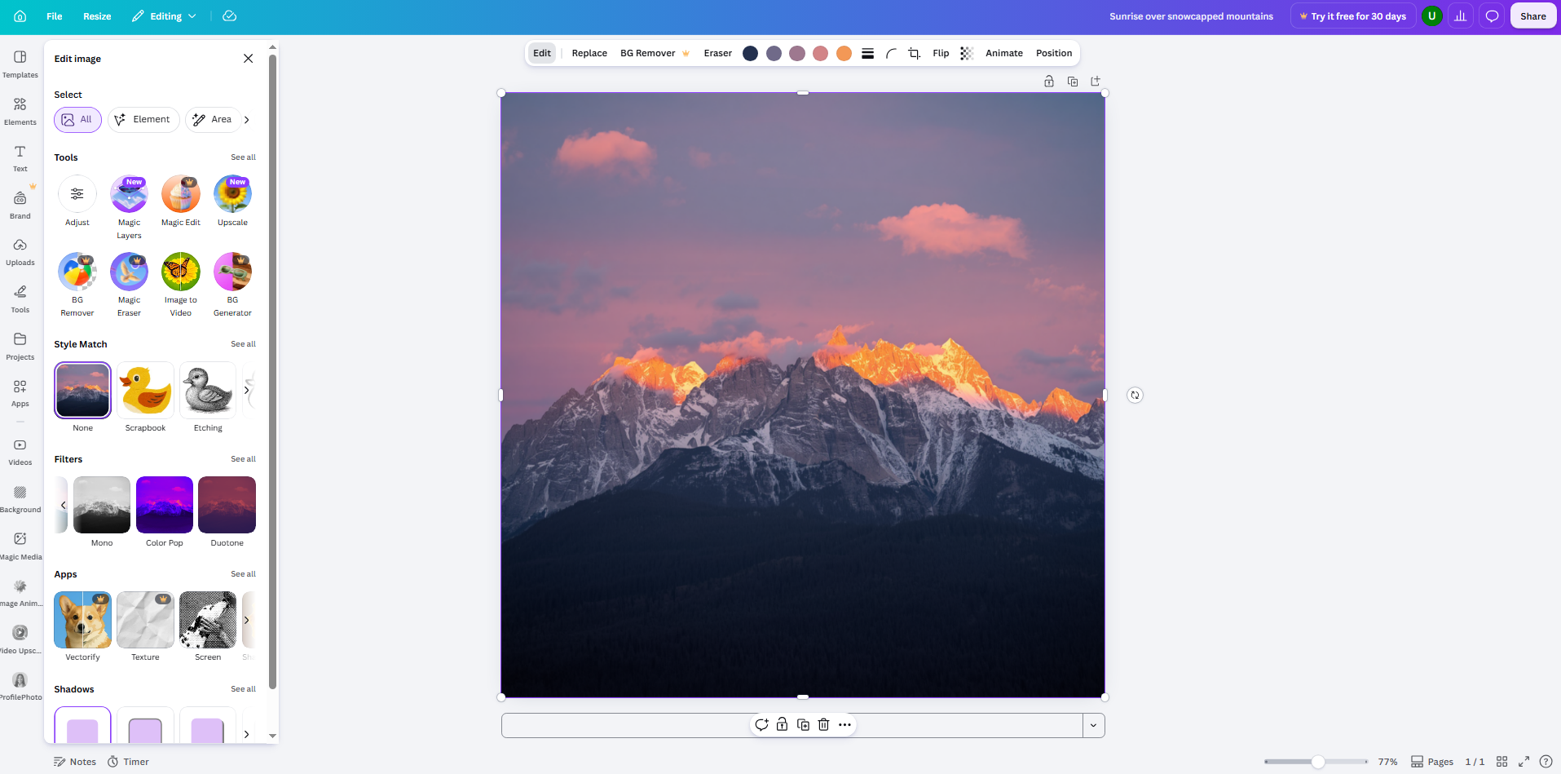Open the corner rounding tool
1561x774 pixels.
(891, 53)
